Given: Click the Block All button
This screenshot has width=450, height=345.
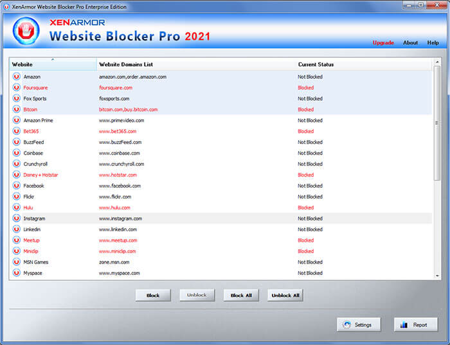Looking at the screenshot, I should click(x=241, y=295).
